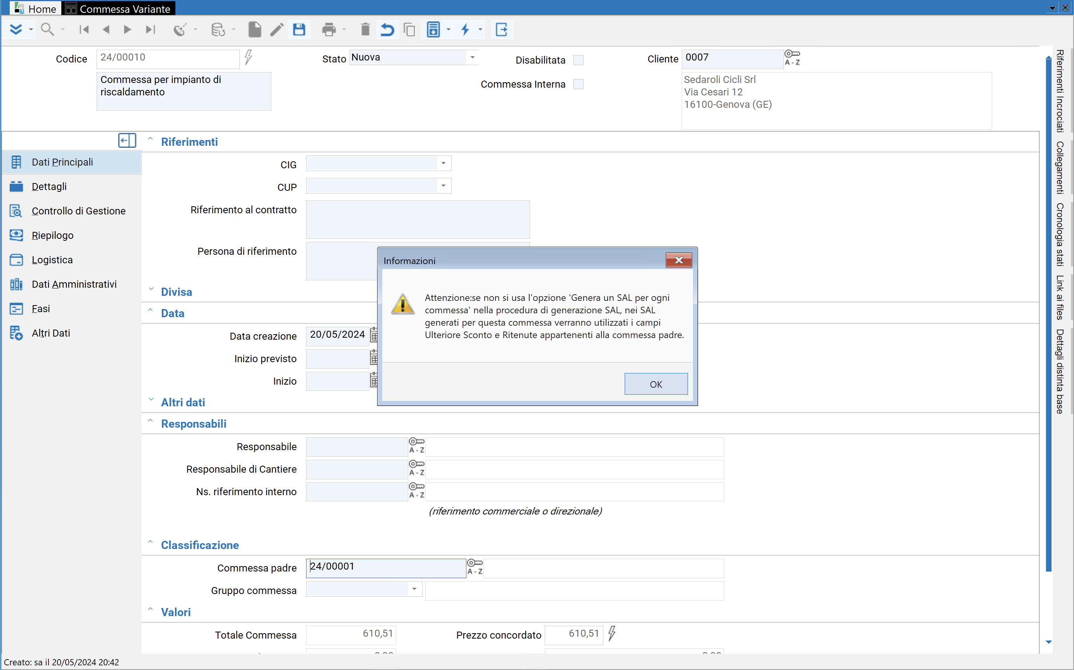
Task: Click the pencil edit icon
Action: point(277,30)
